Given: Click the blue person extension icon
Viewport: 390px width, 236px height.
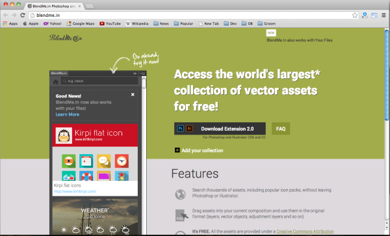Looking at the screenshot, I should tap(365, 15).
